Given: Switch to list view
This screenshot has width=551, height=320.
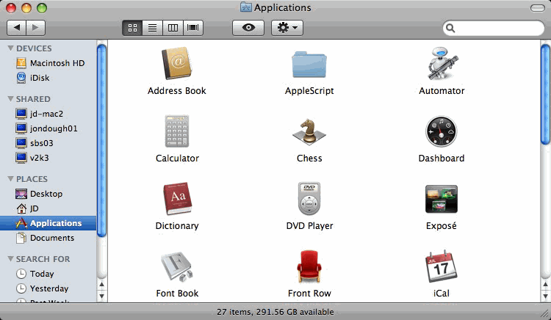Looking at the screenshot, I should coord(153,28).
